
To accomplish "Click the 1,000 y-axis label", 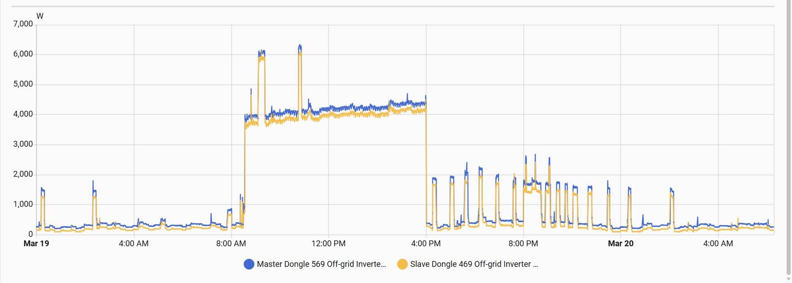I will pos(23,205).
